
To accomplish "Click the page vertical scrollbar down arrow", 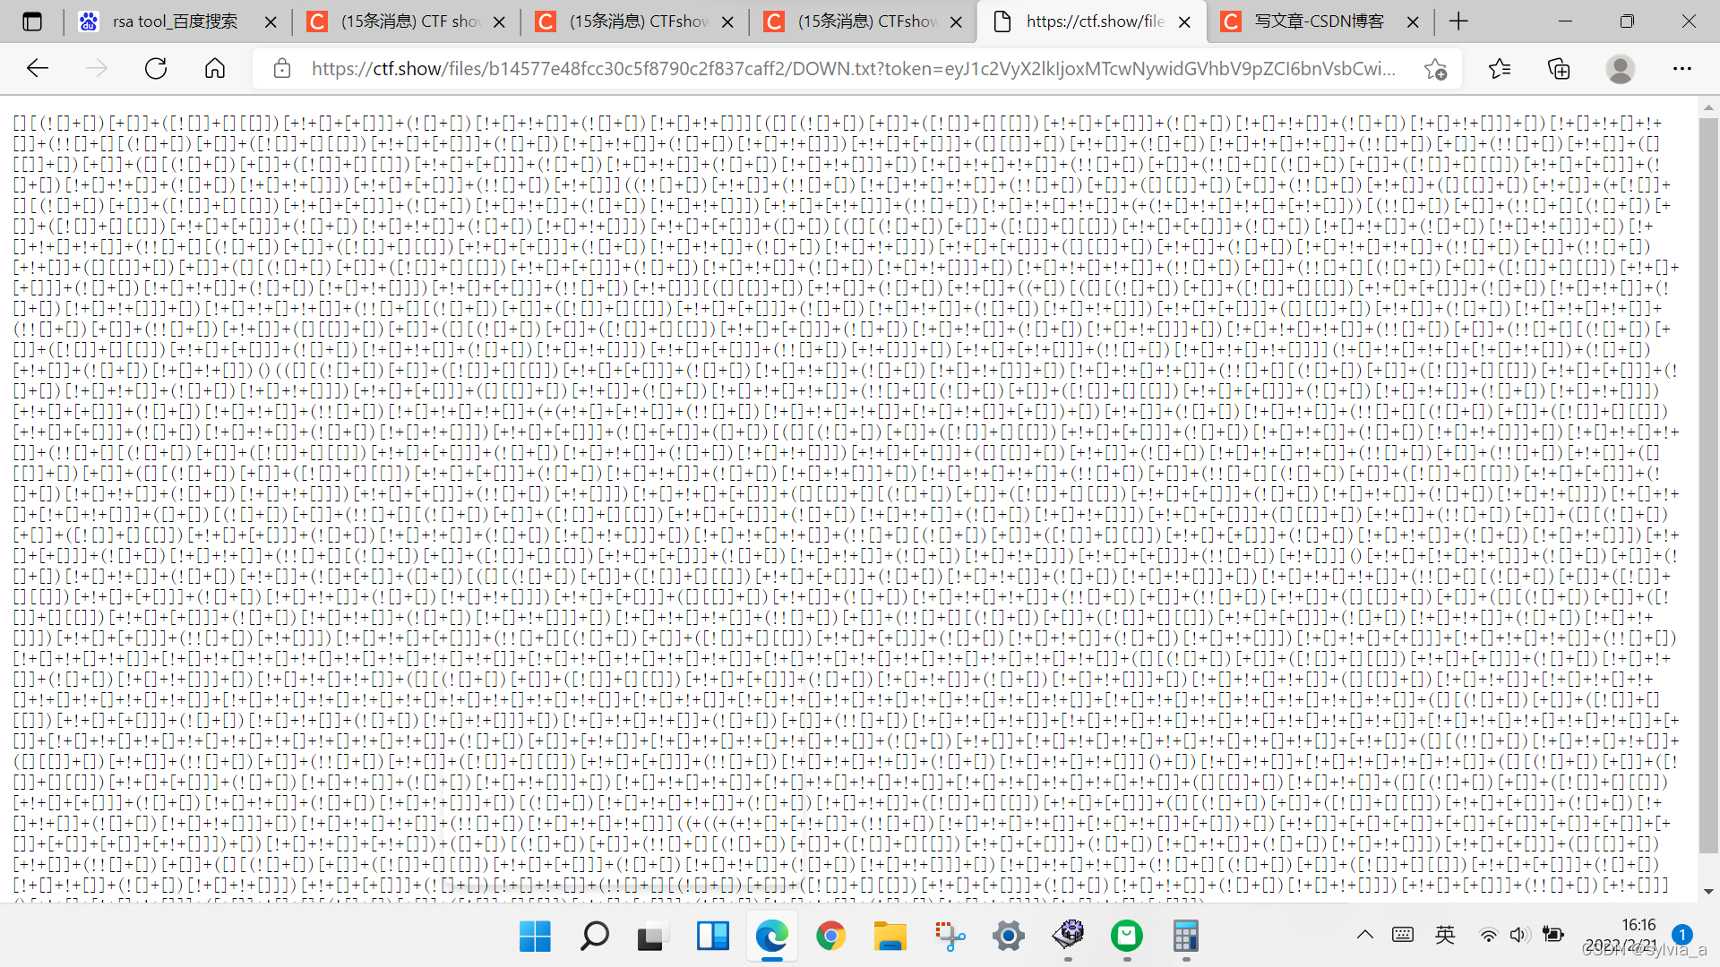I will coord(1708,891).
